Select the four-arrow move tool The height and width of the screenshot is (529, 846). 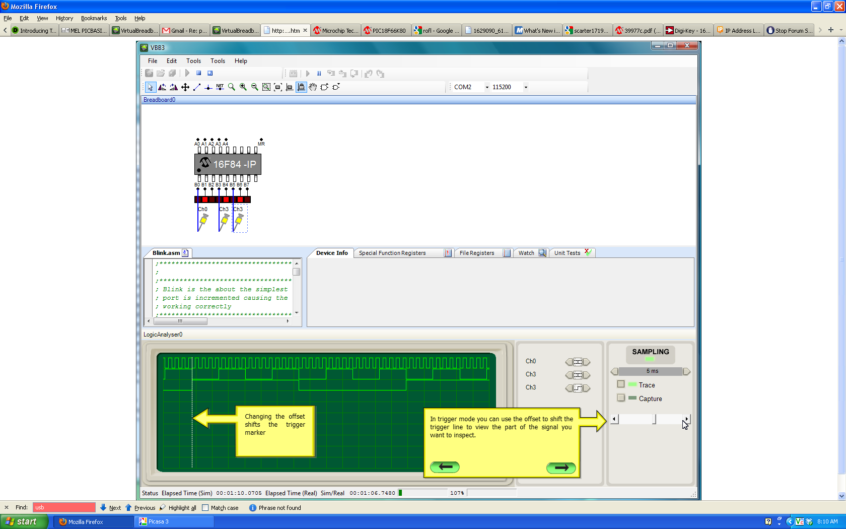tap(185, 87)
